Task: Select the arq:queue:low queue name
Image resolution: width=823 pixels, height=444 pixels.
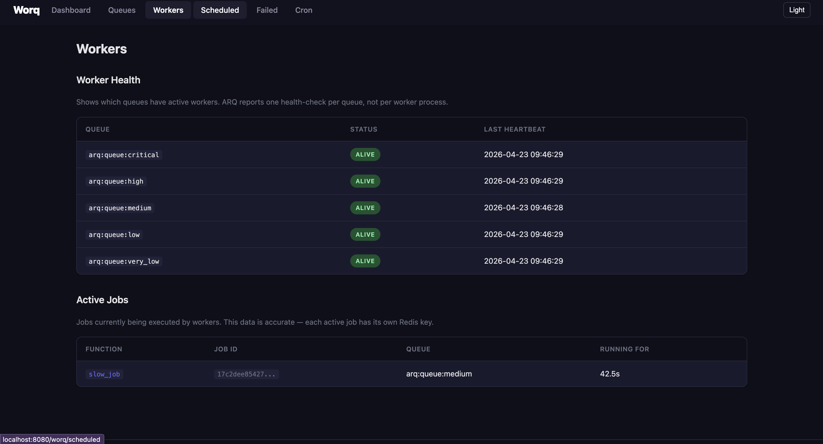Action: click(x=114, y=235)
